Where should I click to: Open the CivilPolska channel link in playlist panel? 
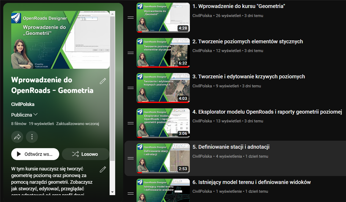(x=23, y=104)
